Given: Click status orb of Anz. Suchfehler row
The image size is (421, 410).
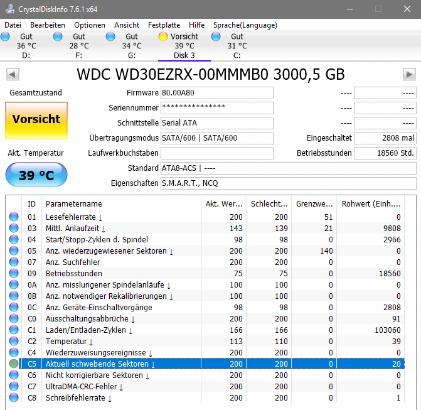Looking at the screenshot, I should point(14,262).
